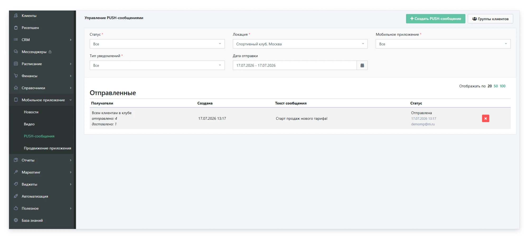Click the Получатели column header
Image resolution: width=528 pixels, height=240 pixels.
(102, 103)
